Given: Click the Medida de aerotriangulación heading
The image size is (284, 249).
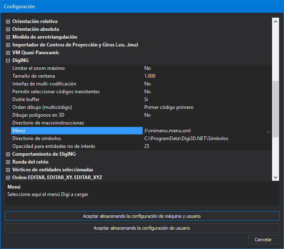Looking at the screenshot, I should click(x=45, y=37).
